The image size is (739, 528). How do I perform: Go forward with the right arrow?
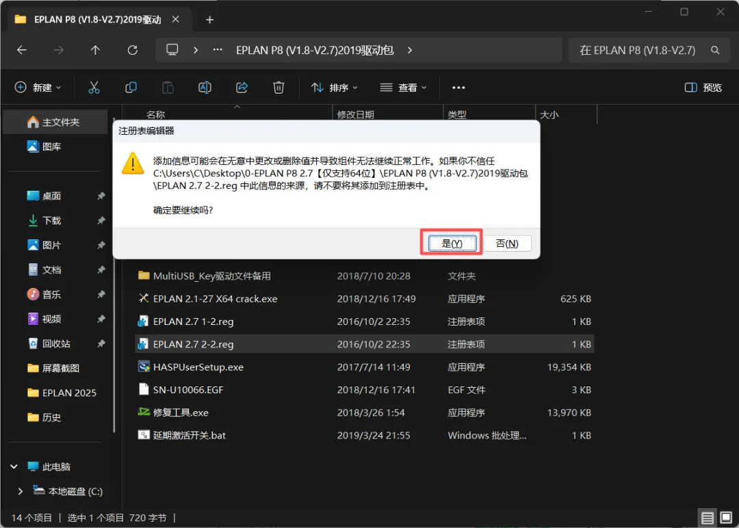tap(58, 50)
